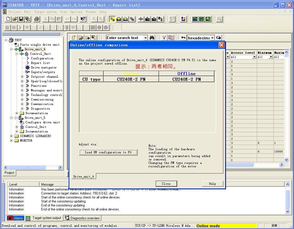Click the Load HW configuration to PG button
The width and height of the screenshot is (294, 229).
click(108, 152)
